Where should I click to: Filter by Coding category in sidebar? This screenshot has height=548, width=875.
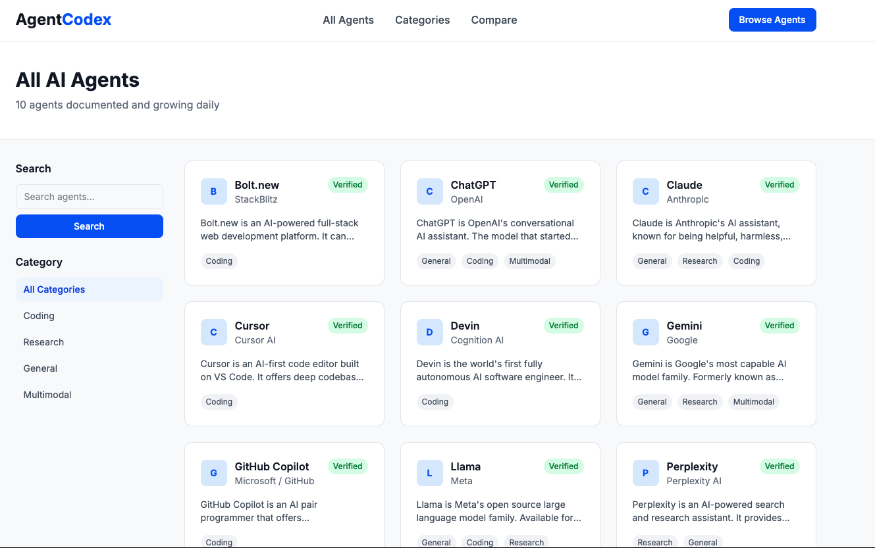[x=90, y=316]
